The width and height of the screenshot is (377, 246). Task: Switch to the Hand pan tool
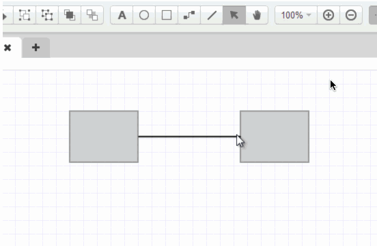[257, 15]
